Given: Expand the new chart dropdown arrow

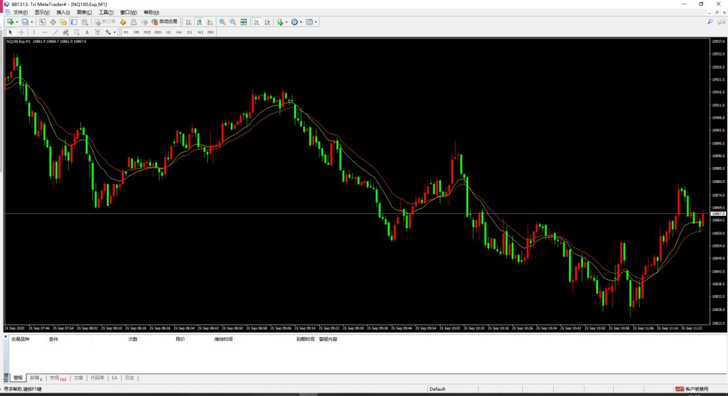Looking at the screenshot, I should pos(16,22).
